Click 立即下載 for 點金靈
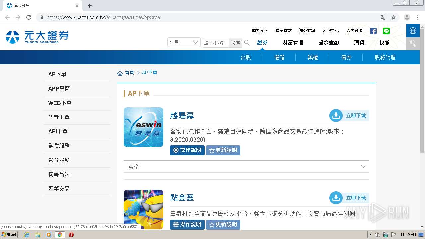 pos(356,198)
